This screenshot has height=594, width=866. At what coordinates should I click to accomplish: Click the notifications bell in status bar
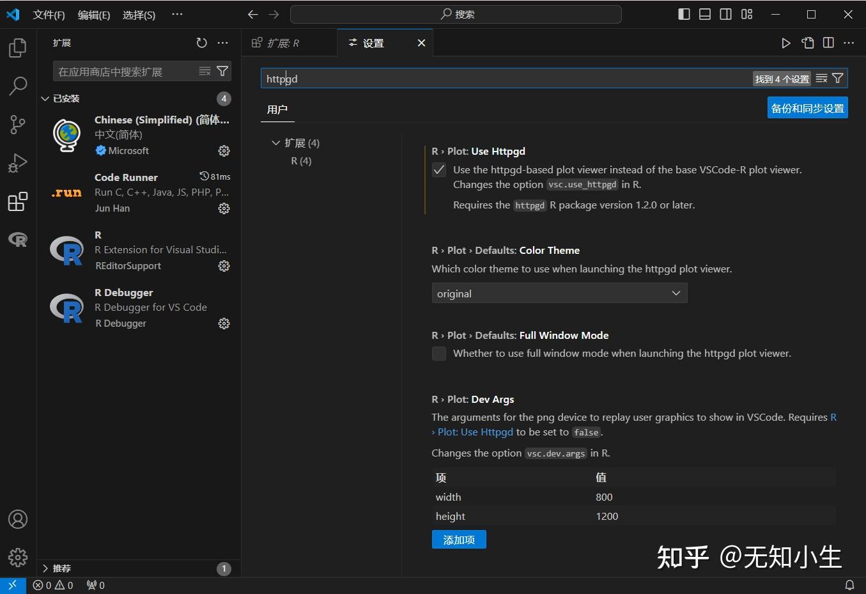click(x=850, y=584)
